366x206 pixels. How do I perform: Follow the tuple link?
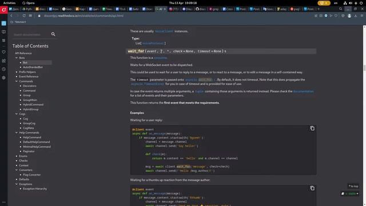click(x=200, y=92)
